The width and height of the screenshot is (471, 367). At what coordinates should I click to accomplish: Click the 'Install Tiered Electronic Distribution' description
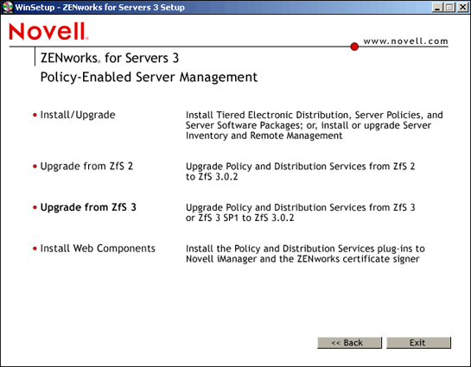coord(315,125)
